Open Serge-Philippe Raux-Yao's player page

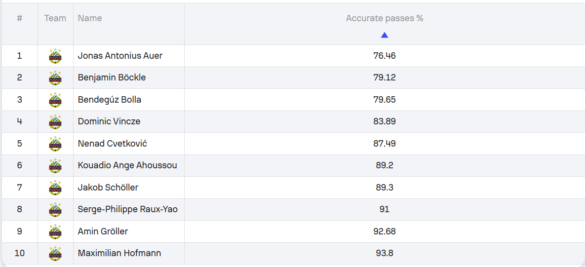click(127, 209)
